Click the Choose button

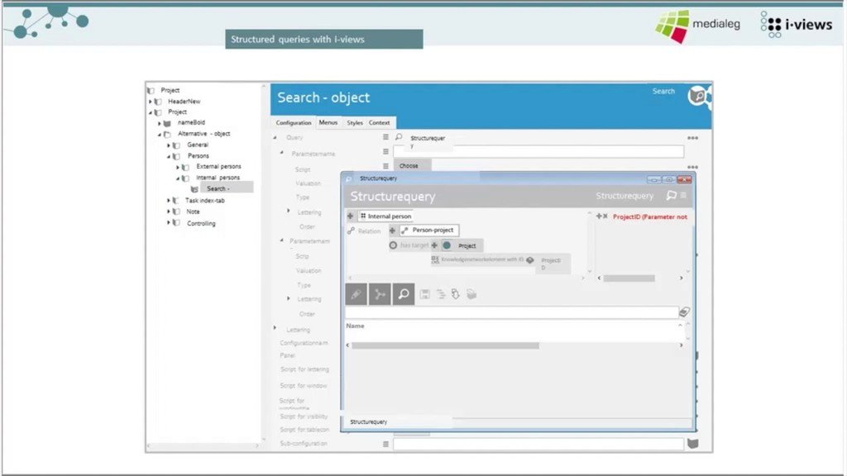[x=412, y=165]
